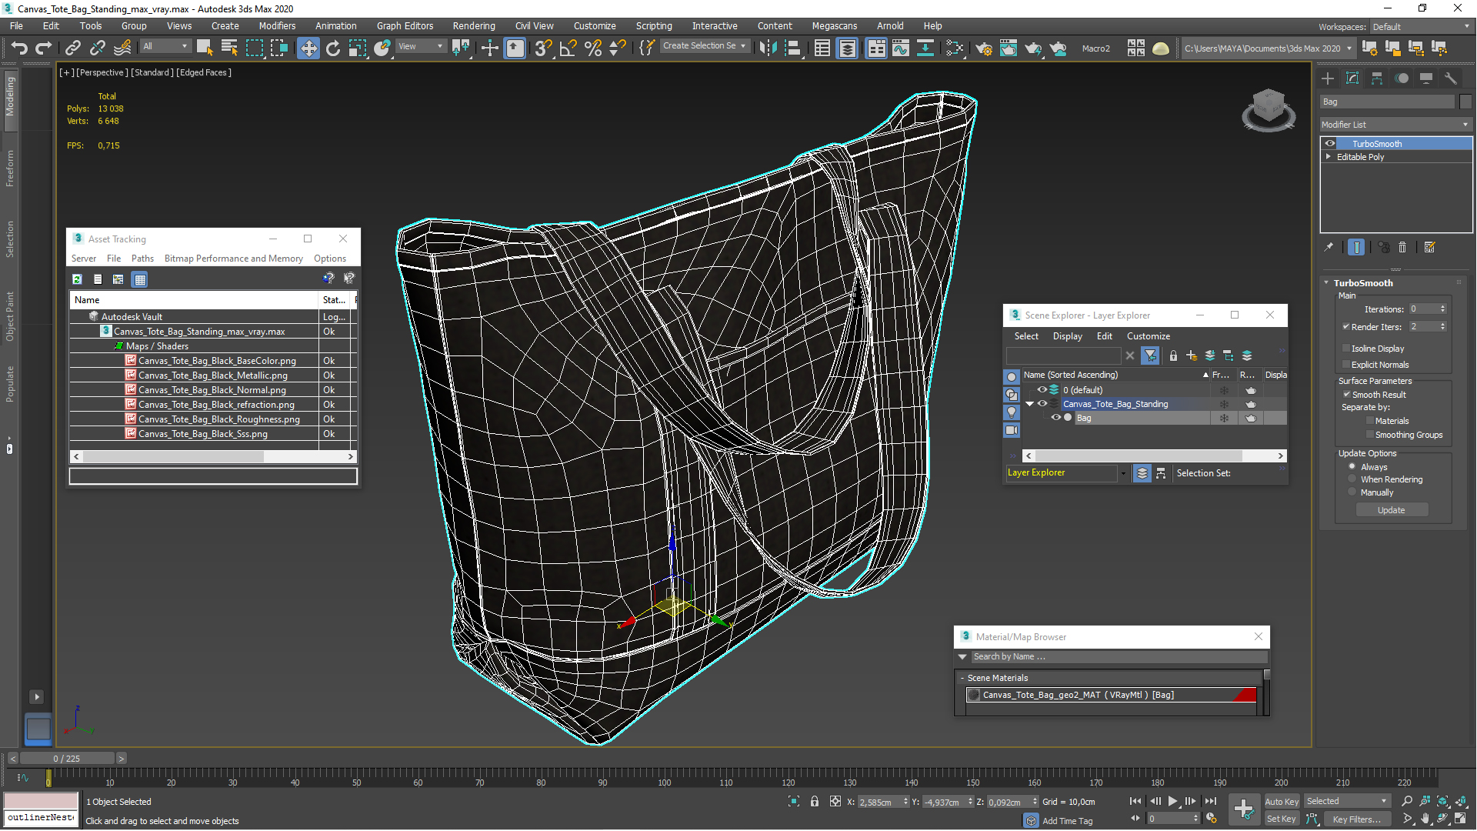Screen dimensions: 1477x831
Task: Click the Set Key button
Action: tap(1282, 819)
